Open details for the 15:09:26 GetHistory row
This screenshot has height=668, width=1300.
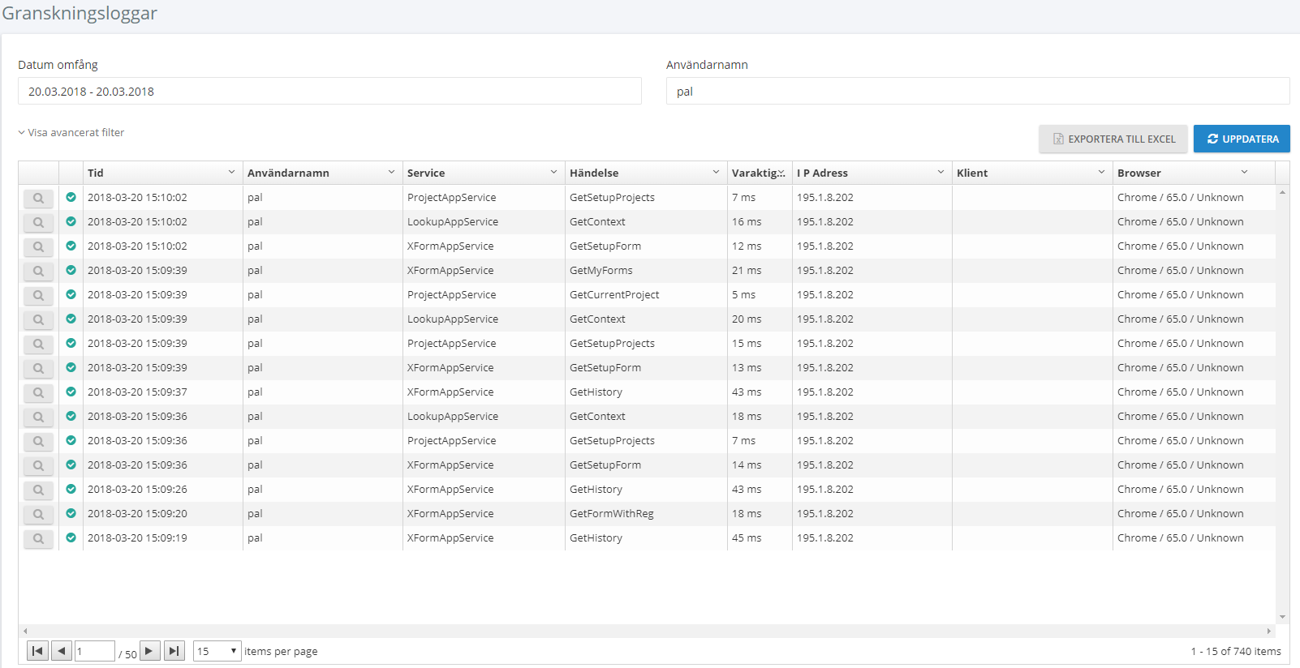[x=38, y=490]
